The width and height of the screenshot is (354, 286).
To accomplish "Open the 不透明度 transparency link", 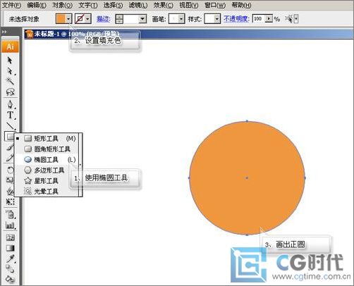I will coord(236,19).
